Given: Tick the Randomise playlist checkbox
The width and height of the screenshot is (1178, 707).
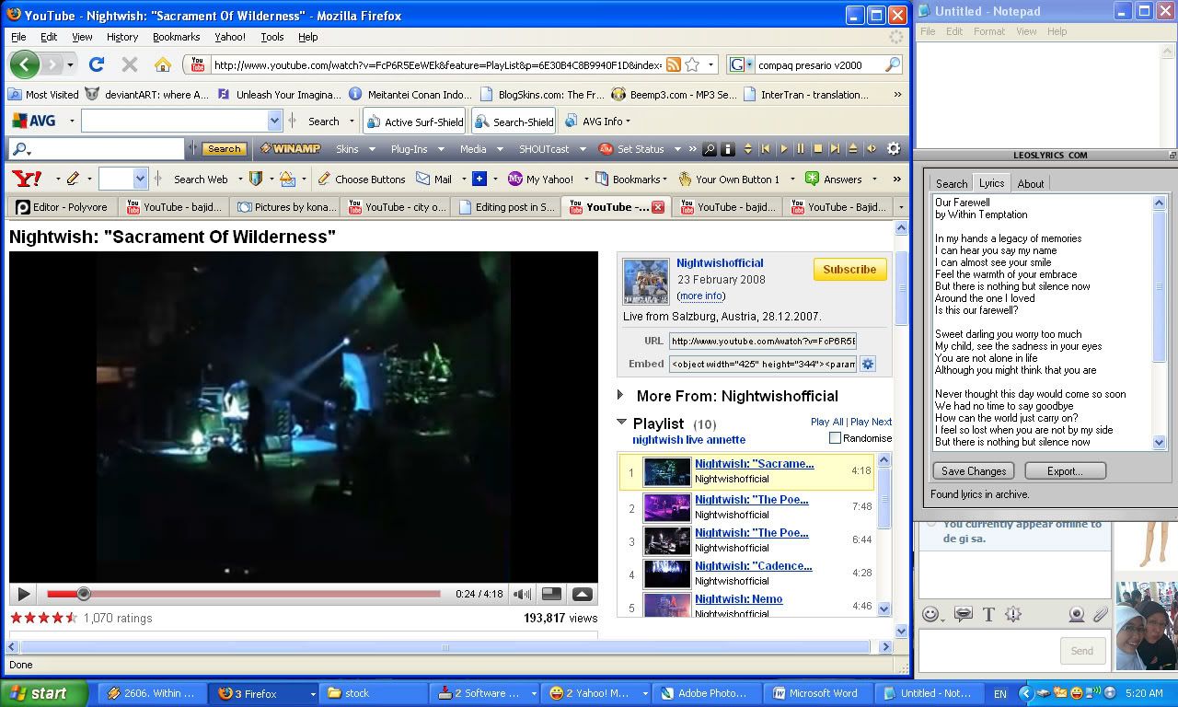Looking at the screenshot, I should point(835,438).
